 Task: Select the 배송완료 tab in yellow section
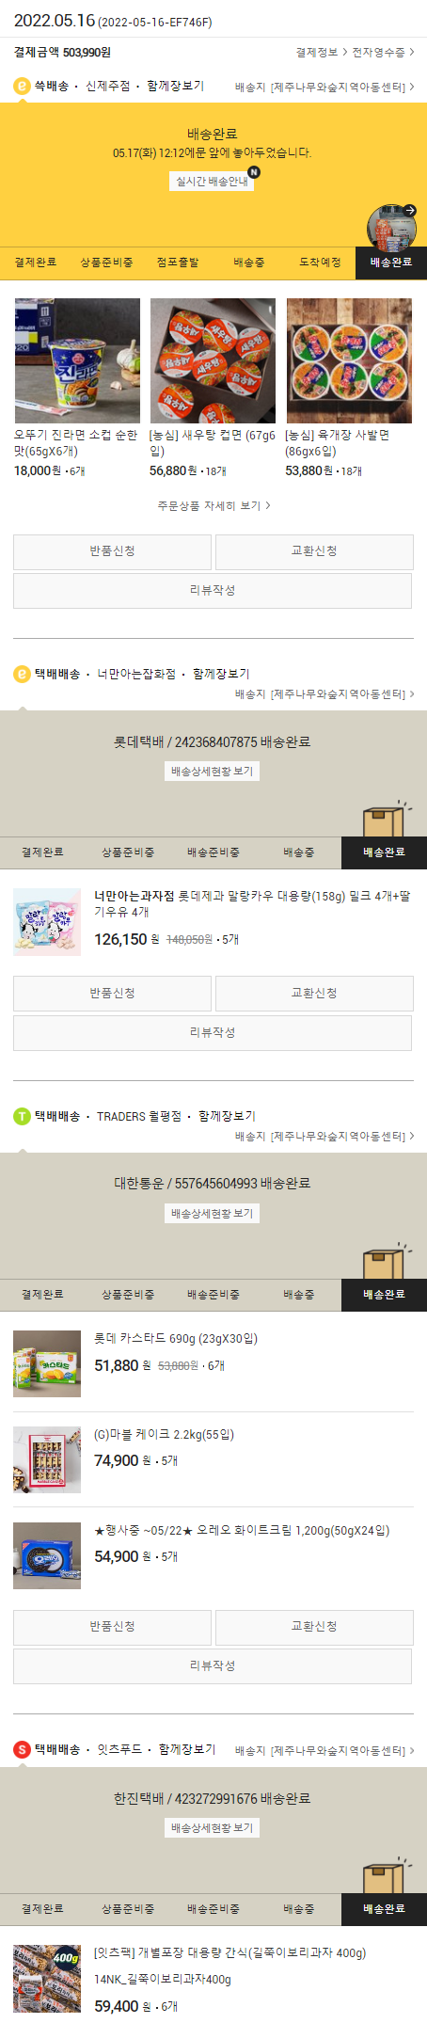click(391, 263)
